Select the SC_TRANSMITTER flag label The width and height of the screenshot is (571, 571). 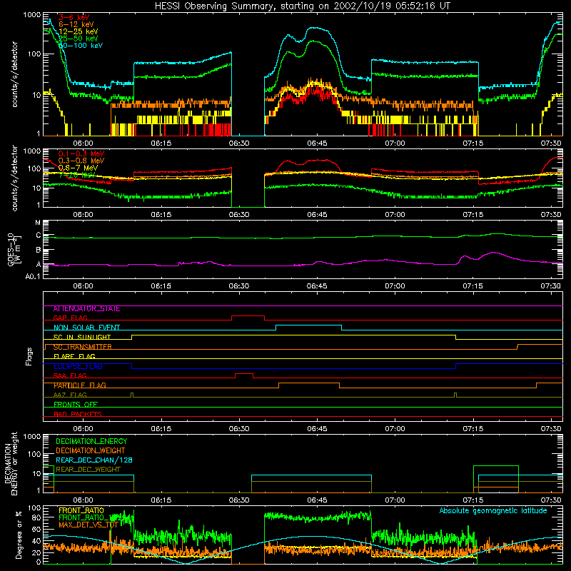[x=82, y=347]
